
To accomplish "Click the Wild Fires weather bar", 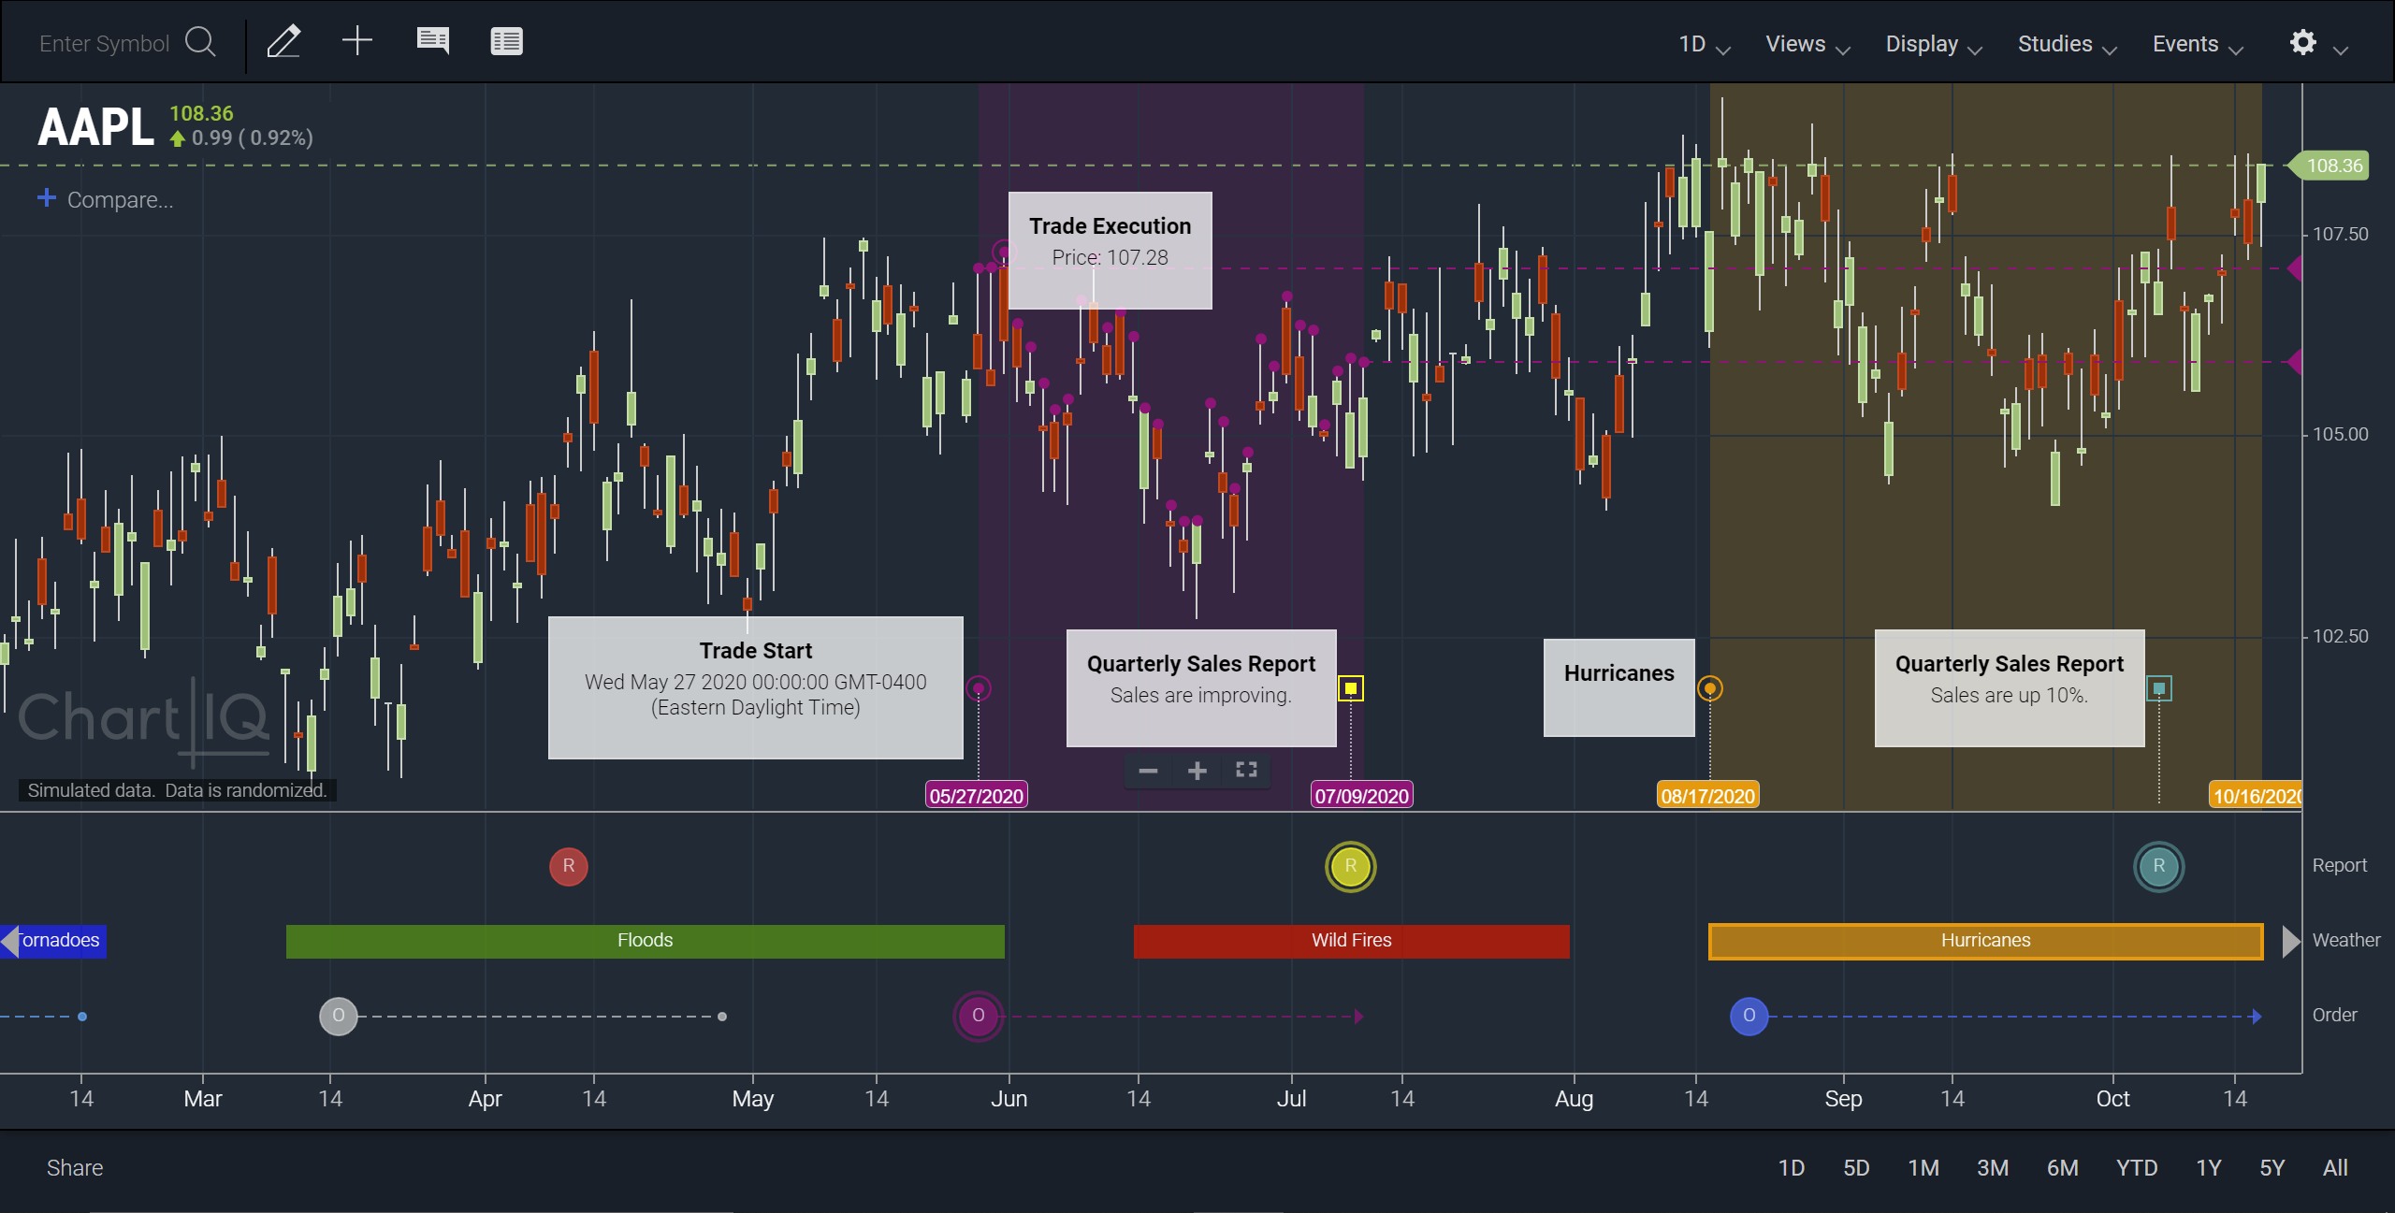I will 1352,941.
